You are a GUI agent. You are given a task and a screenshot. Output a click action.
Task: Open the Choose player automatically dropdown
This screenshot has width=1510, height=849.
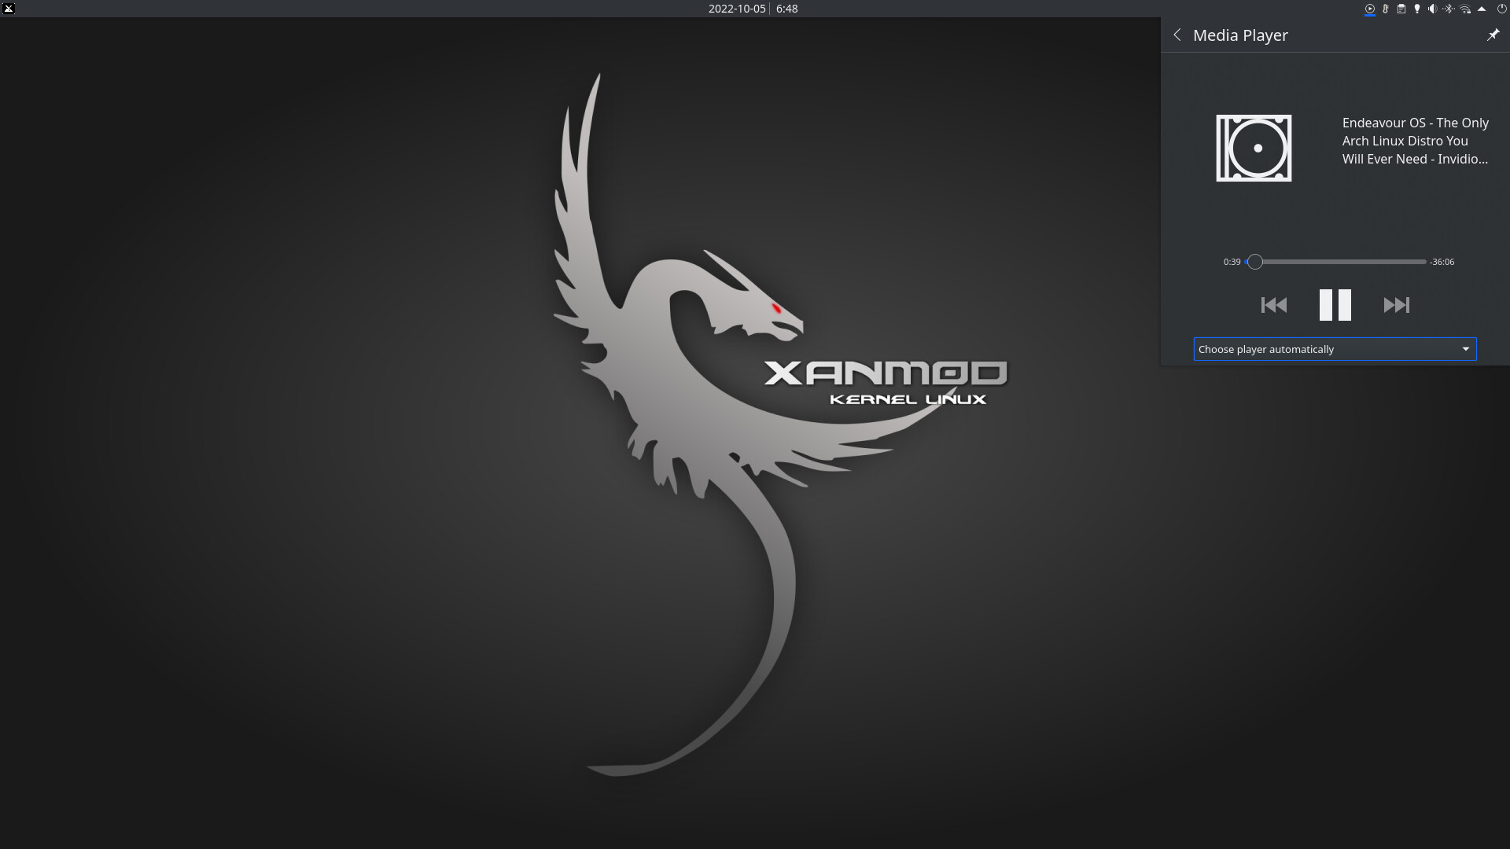tap(1335, 349)
